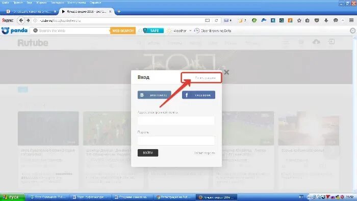Switch to Total Commander in taskbar
Viewport: 357px width, 201px height.
point(48,197)
